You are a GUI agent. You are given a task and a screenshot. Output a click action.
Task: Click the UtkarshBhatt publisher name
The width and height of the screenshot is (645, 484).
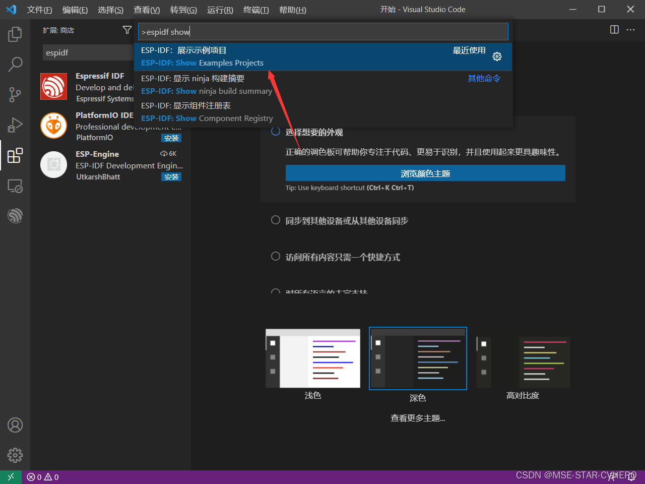tap(98, 177)
